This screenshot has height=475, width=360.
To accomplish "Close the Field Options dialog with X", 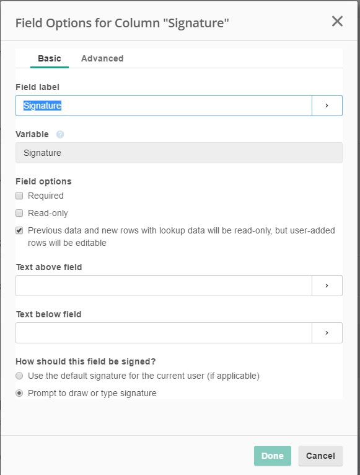I will click(x=337, y=22).
